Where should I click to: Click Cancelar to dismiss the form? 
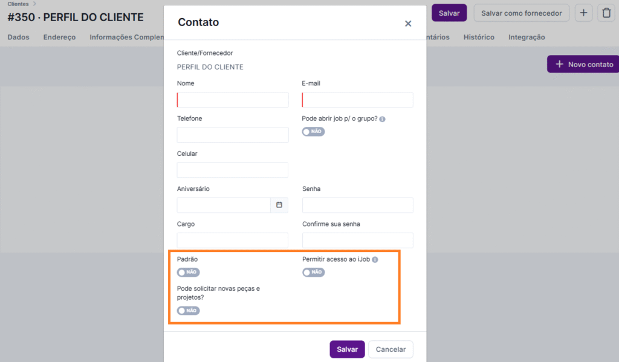[391, 349]
